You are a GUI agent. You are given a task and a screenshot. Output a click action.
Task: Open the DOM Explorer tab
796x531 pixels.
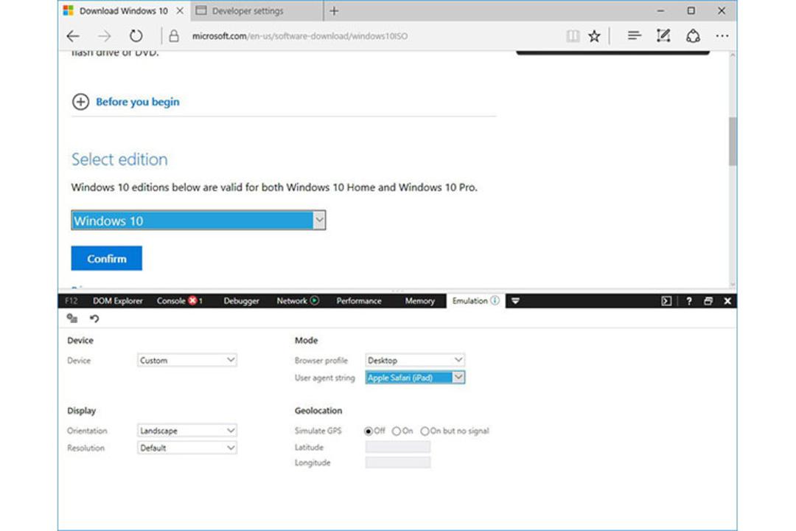tap(118, 301)
